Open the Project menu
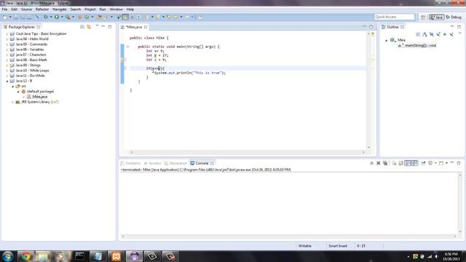 [x=90, y=9]
